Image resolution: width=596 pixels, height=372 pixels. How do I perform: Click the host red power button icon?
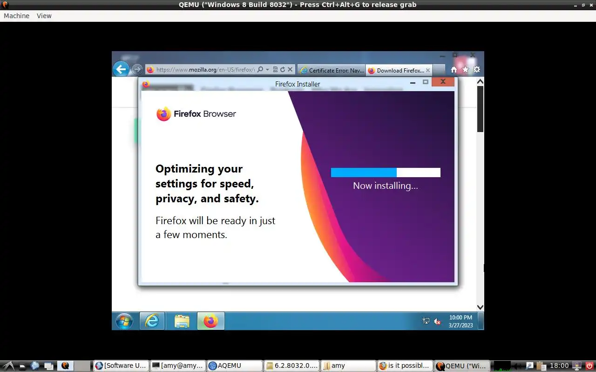(x=589, y=366)
